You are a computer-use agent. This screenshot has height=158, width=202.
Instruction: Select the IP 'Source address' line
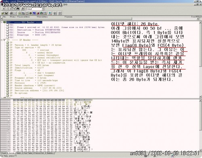coord(36,88)
